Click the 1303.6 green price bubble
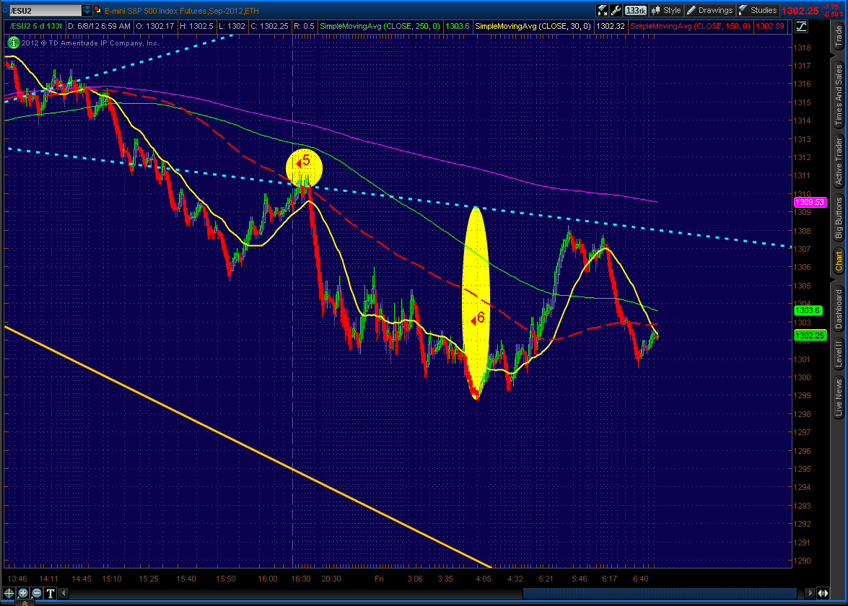Image resolution: width=848 pixels, height=606 pixels. [x=808, y=310]
